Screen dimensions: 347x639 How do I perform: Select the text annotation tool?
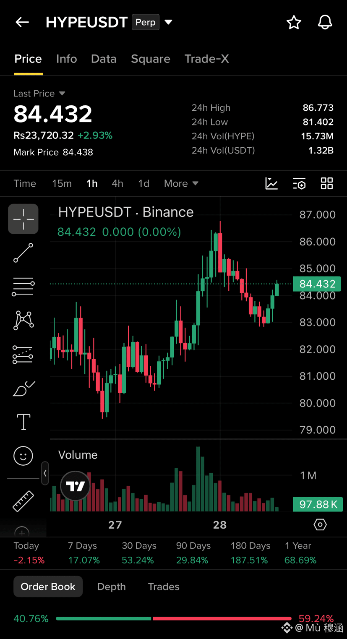pyautogui.click(x=23, y=422)
